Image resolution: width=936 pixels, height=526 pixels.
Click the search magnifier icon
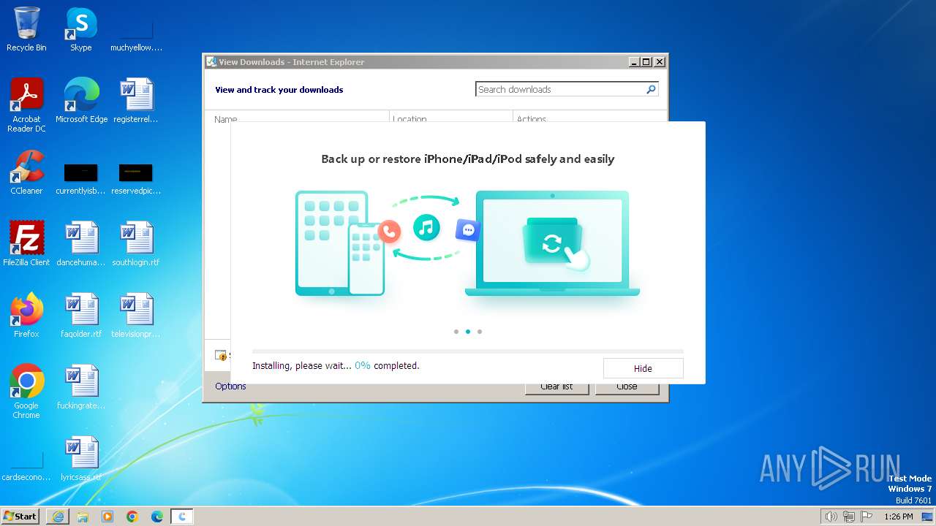pyautogui.click(x=651, y=89)
